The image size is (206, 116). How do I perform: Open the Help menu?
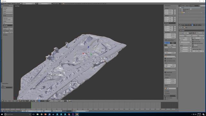[18, 4]
